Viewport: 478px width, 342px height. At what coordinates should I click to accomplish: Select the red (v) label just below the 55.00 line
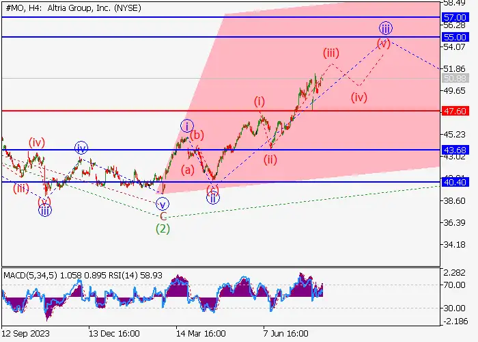(x=384, y=43)
